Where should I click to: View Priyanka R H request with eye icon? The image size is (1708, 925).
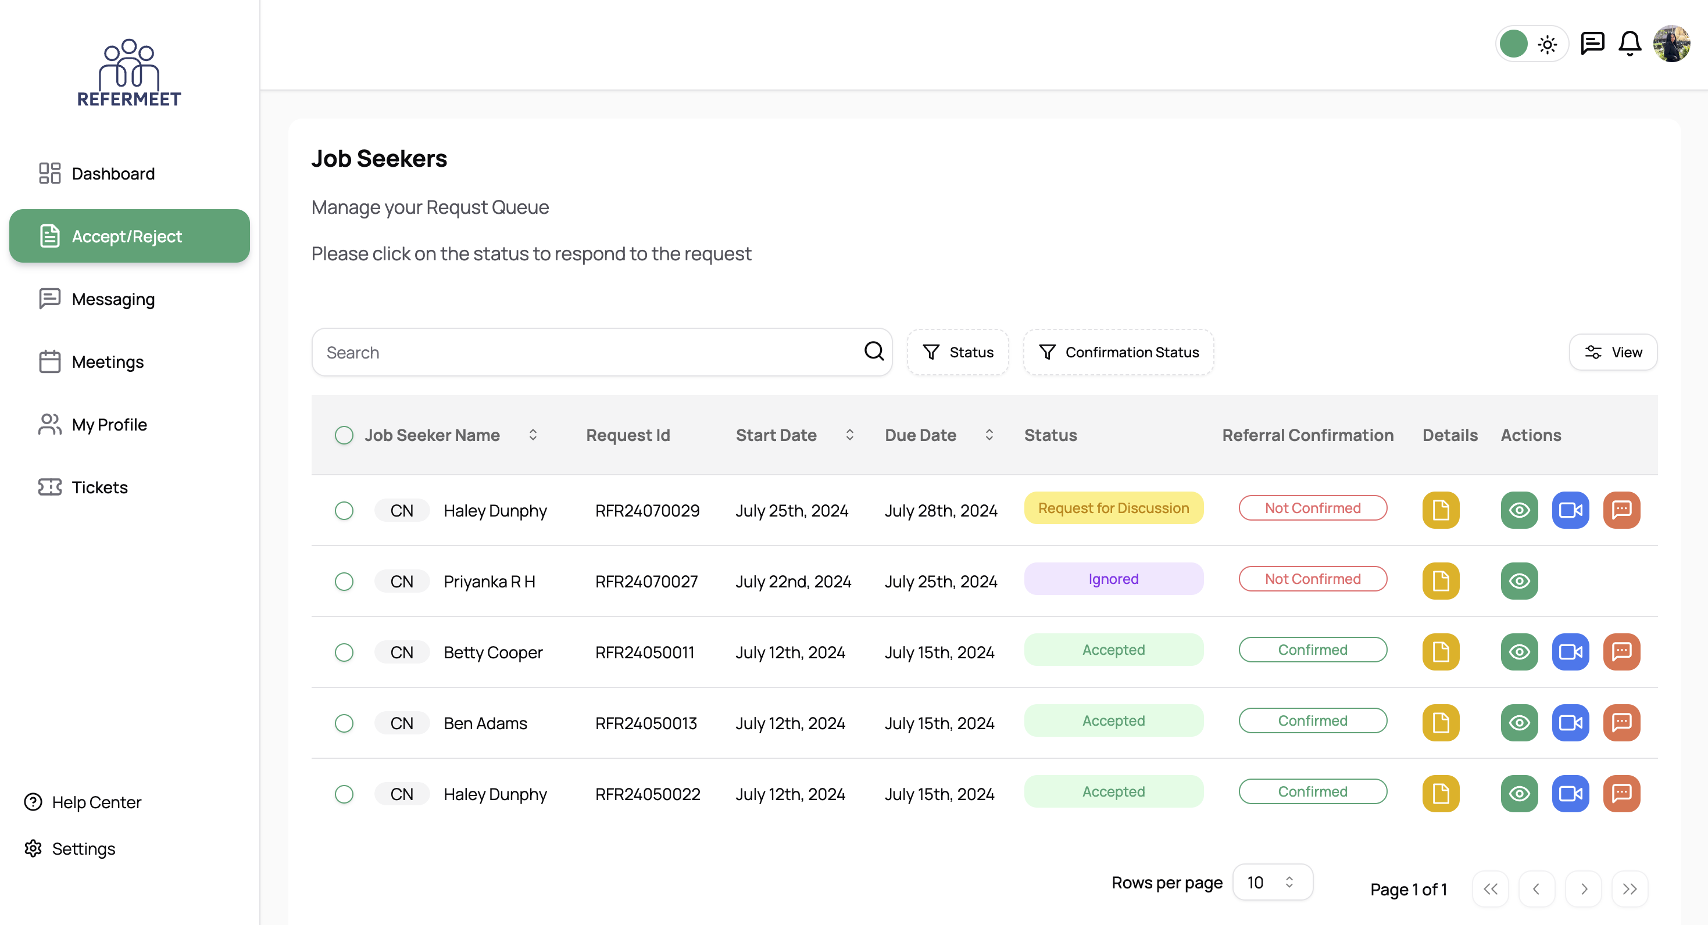coord(1519,581)
